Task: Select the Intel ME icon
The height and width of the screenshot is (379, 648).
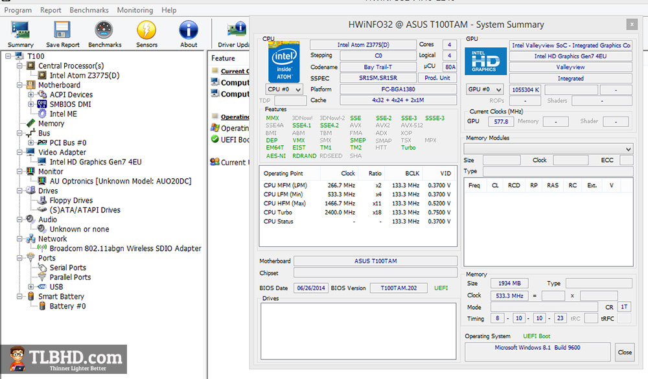Action: [x=42, y=113]
